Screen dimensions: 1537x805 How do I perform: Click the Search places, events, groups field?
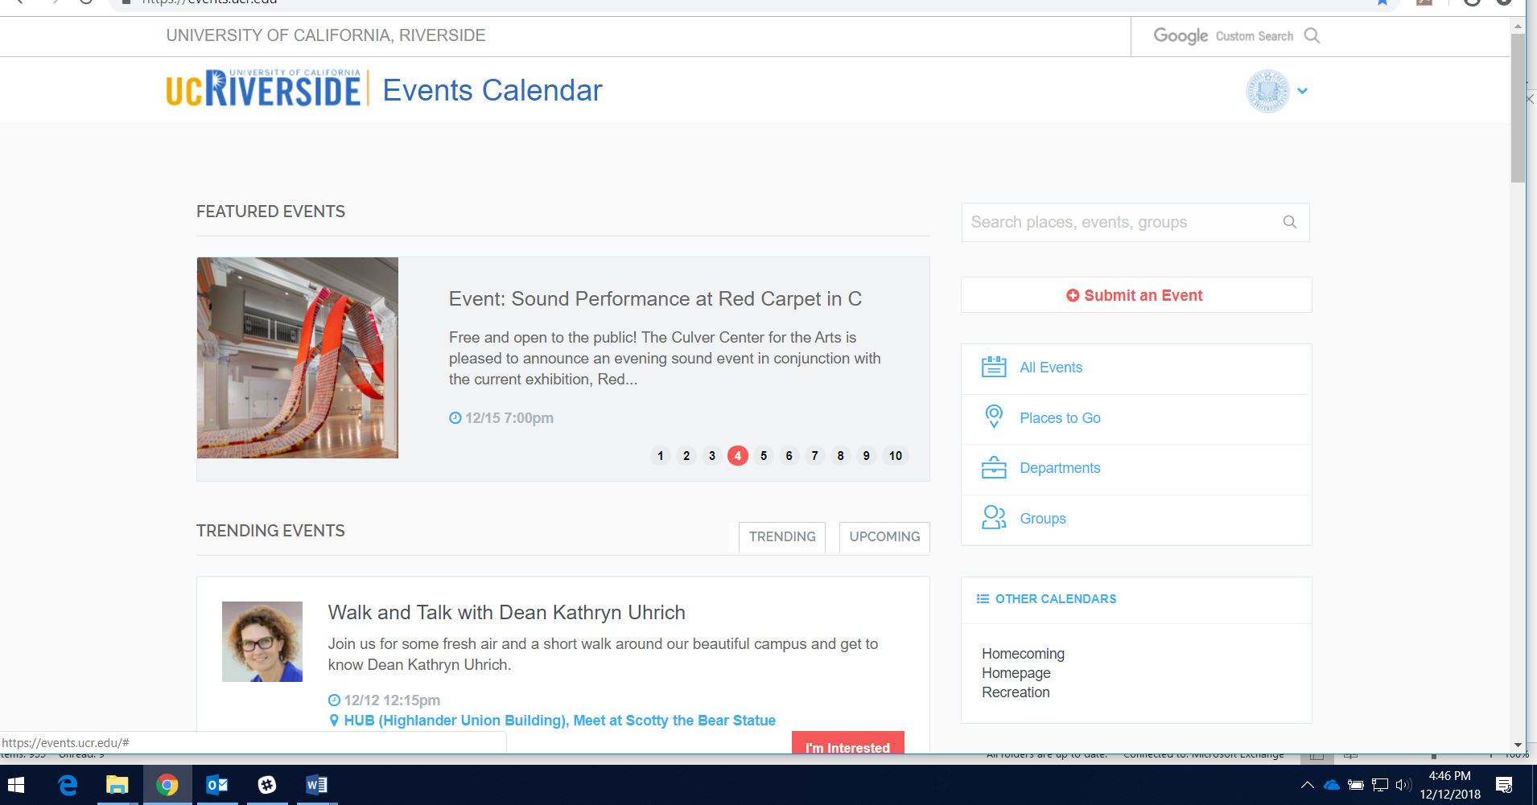click(x=1119, y=222)
